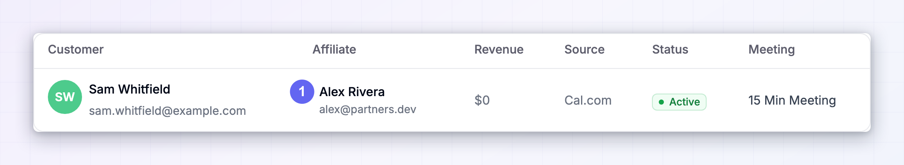Click empty row space between customer email and affiliate
The image size is (904, 165).
tap(268, 100)
